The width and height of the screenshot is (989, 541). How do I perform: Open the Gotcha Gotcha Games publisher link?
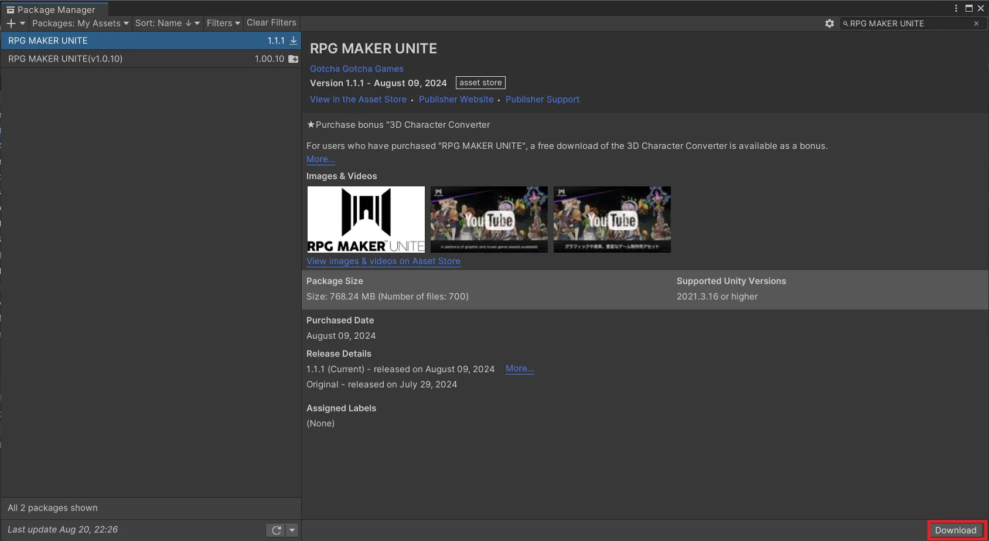(356, 69)
